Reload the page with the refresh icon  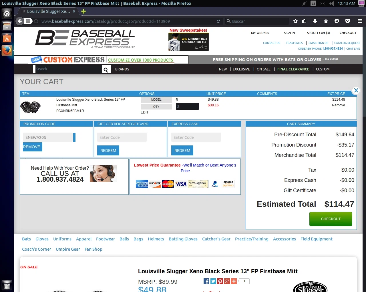coord(218,21)
